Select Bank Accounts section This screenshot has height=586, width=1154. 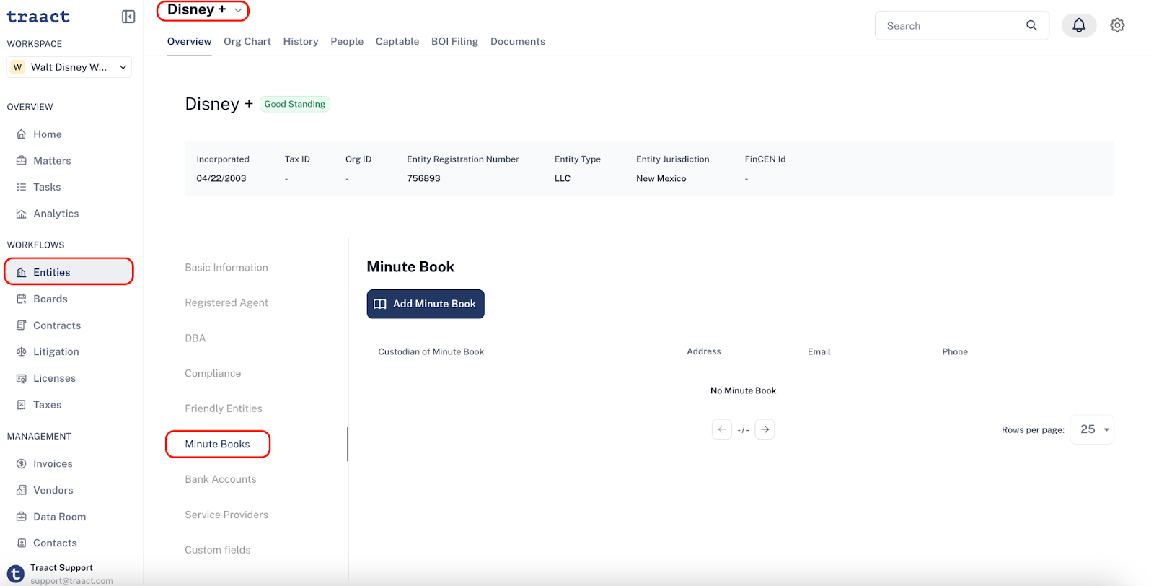[221, 479]
